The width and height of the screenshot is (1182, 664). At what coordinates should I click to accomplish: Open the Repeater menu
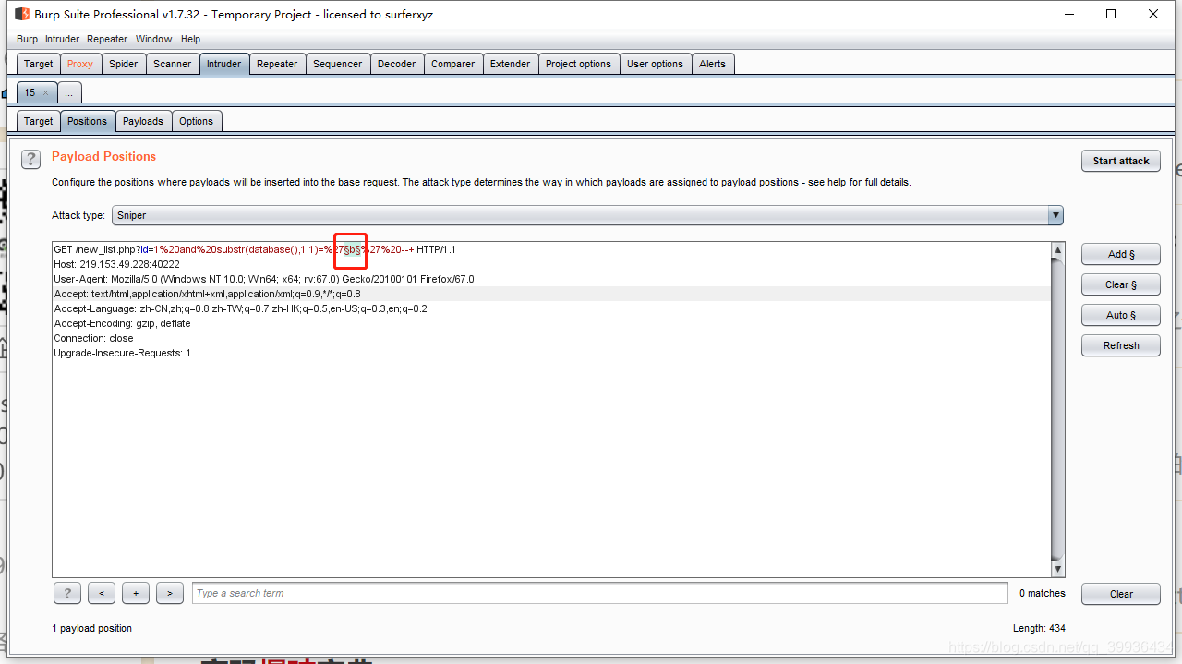(x=107, y=39)
